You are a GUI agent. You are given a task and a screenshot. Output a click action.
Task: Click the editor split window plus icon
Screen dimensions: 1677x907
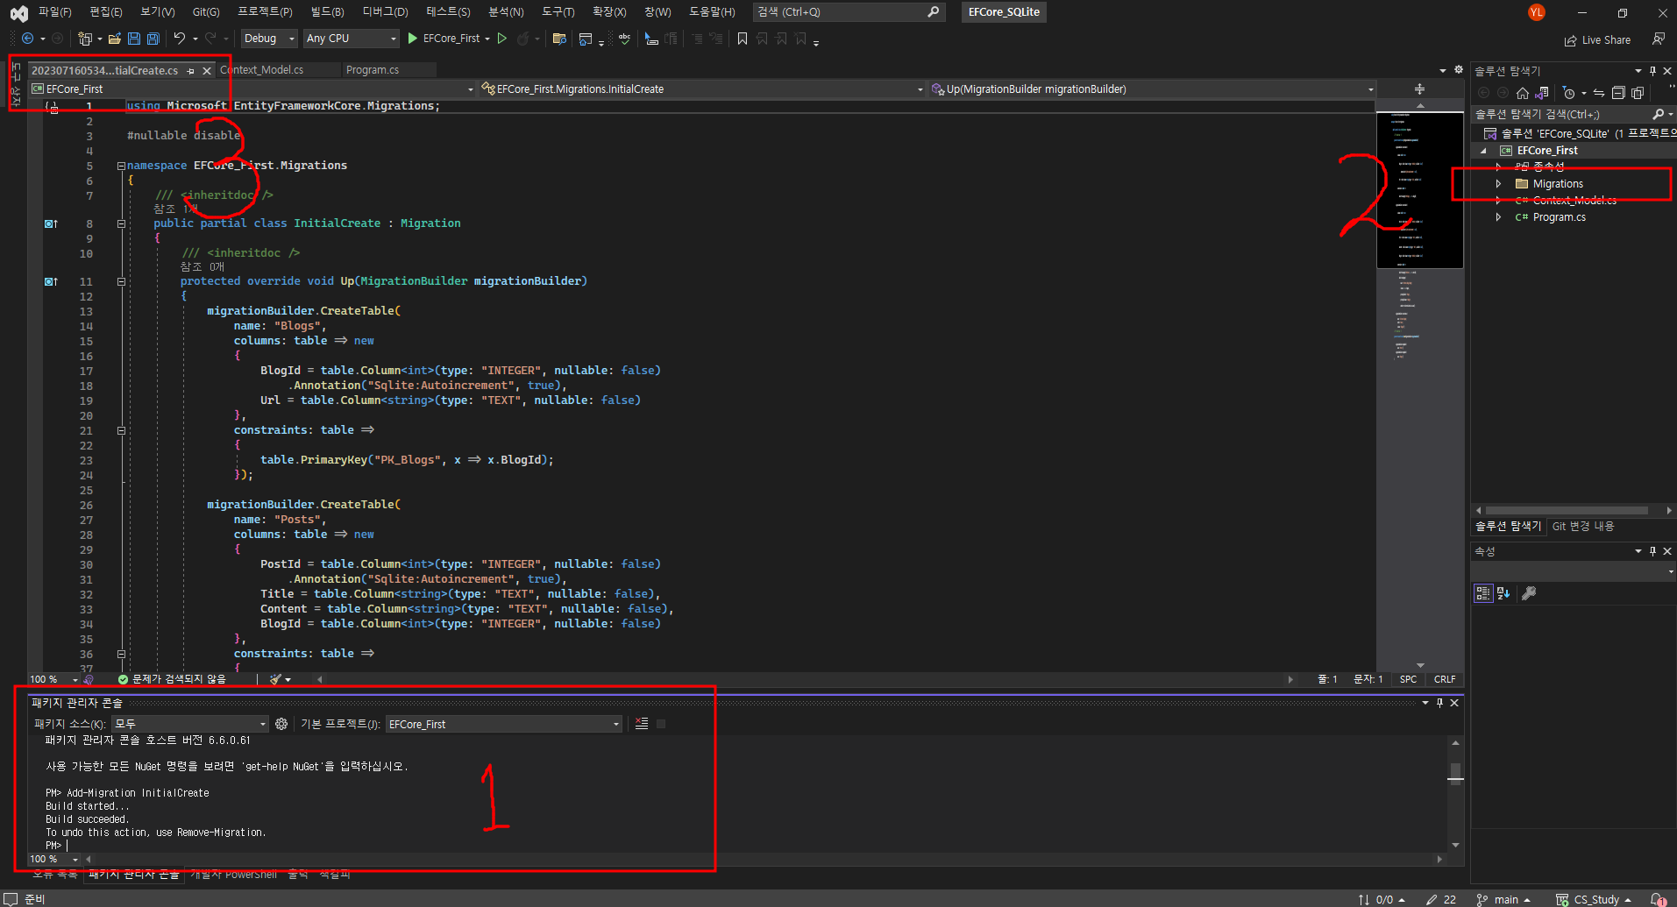[1420, 89]
